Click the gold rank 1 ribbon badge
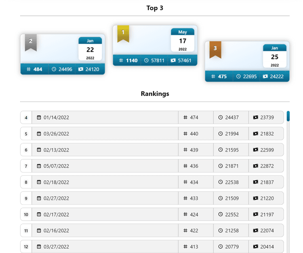303x253 pixels. coord(123,33)
